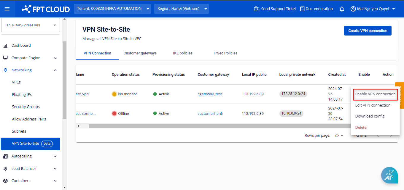Switch to the Customer gateways tab
Screen dimensions: 404x190
[x=140, y=53]
